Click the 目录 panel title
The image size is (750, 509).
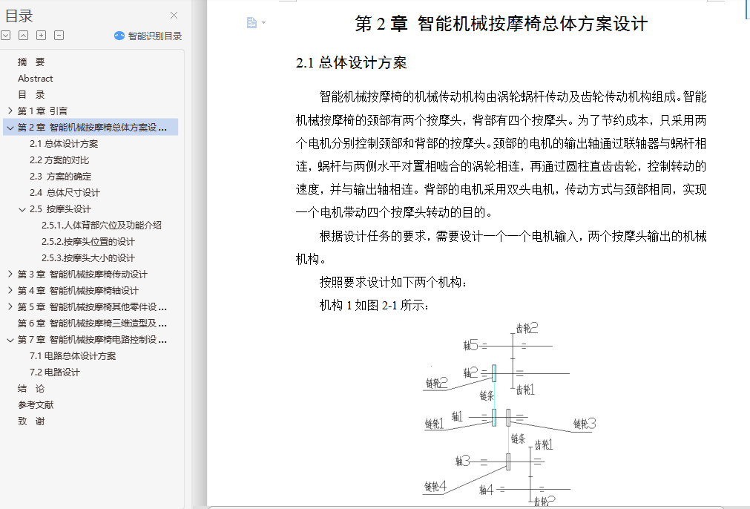19,16
